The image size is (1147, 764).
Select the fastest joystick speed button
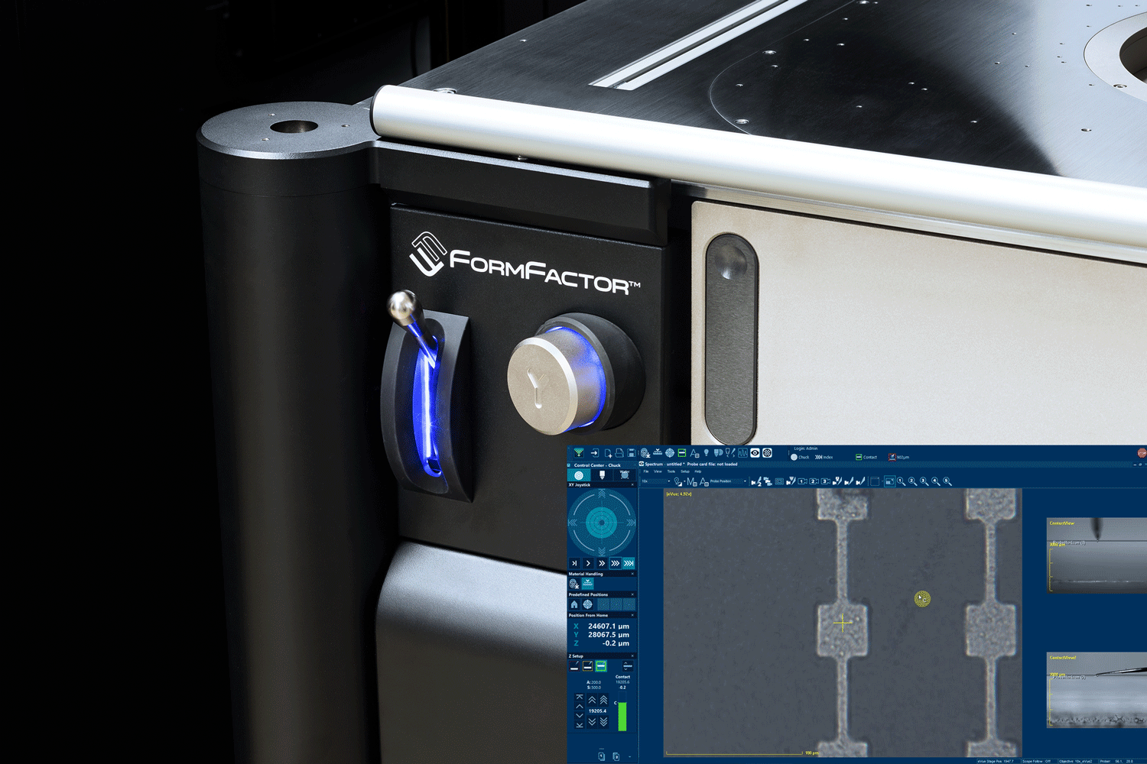tap(629, 563)
